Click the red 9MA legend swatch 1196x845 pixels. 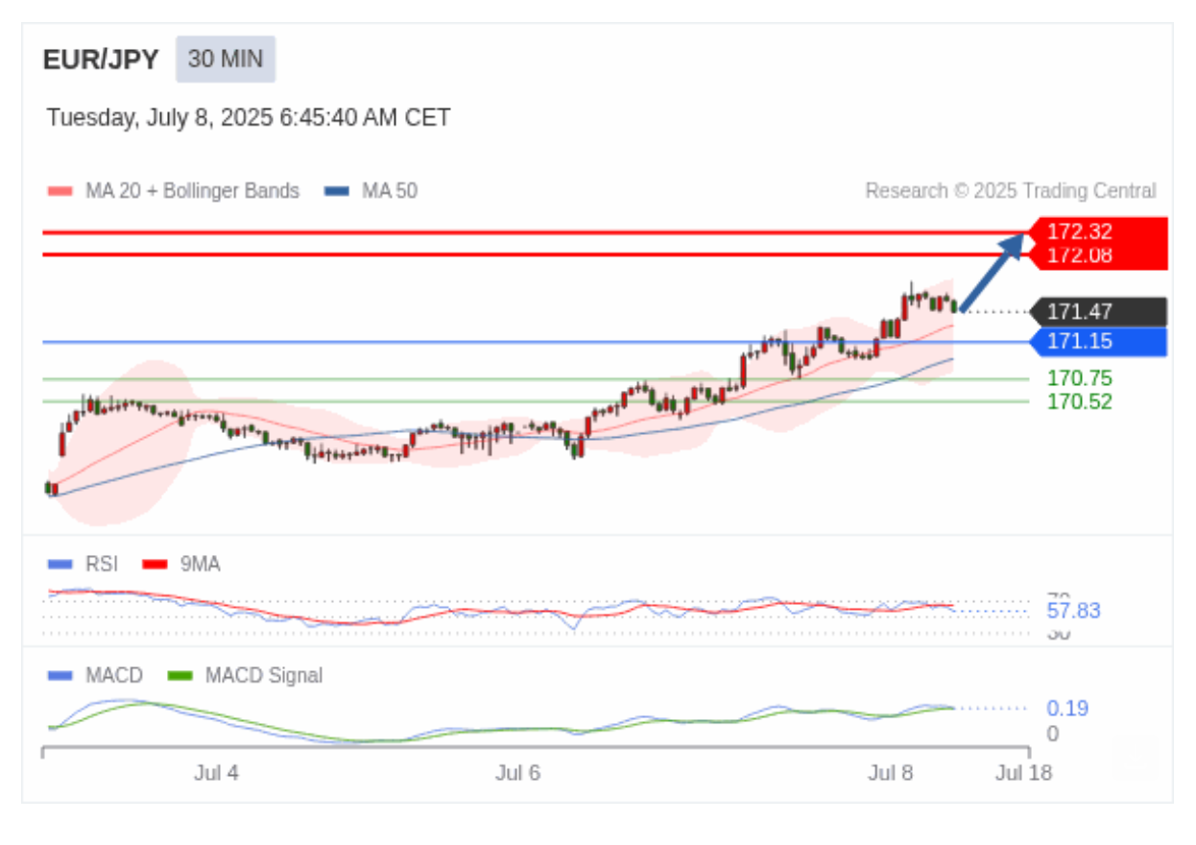click(155, 564)
